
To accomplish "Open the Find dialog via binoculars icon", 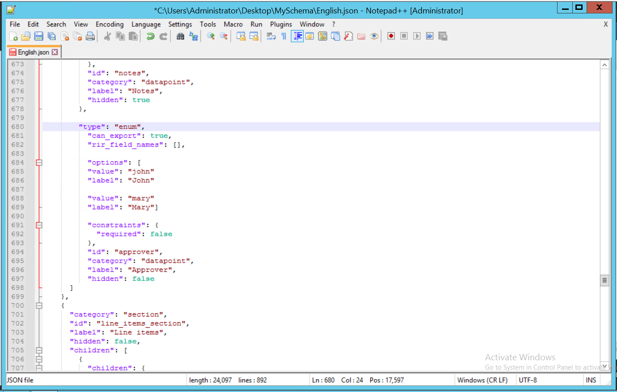I will 181,36.
